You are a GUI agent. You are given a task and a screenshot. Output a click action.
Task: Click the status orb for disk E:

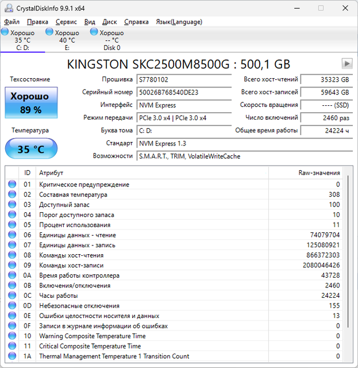[x=49, y=32]
